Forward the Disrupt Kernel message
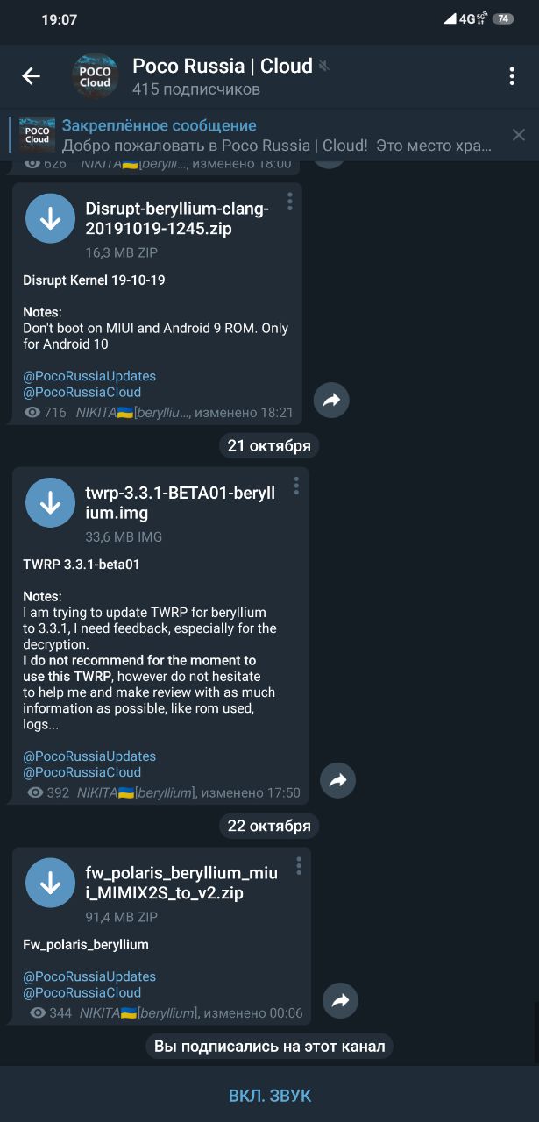539x1122 pixels. tap(331, 400)
